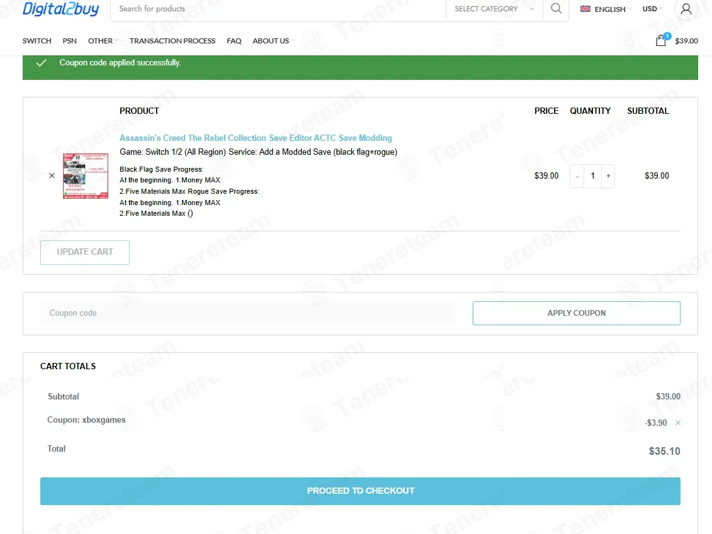Expand the Other menu
The width and height of the screenshot is (712, 534).
(103, 41)
